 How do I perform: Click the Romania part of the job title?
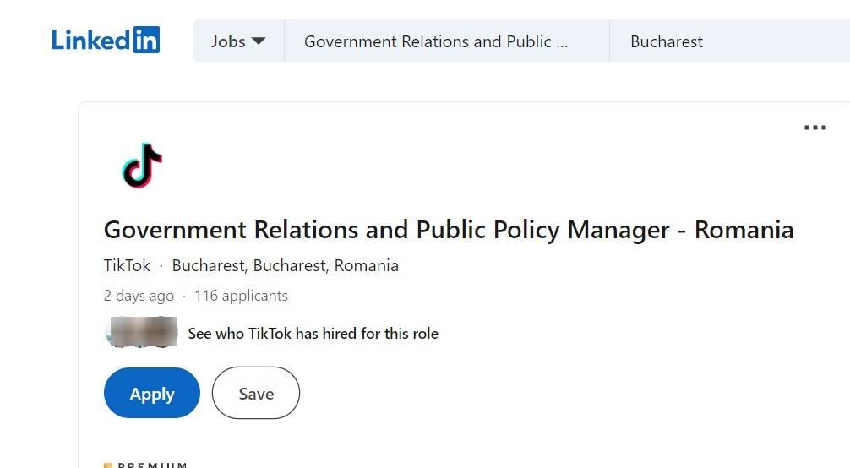[x=744, y=230]
